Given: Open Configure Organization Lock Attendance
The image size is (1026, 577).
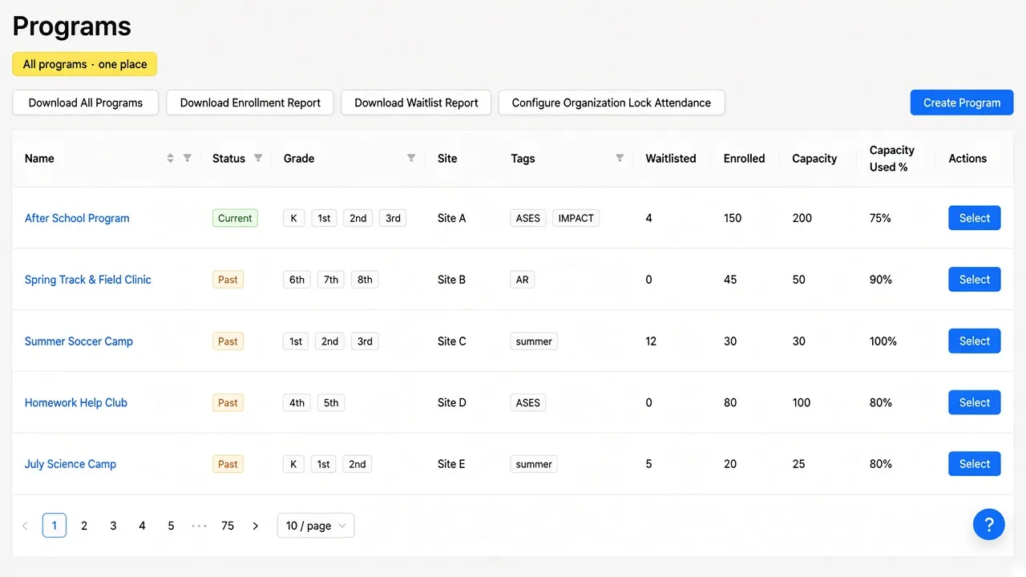Looking at the screenshot, I should (612, 103).
